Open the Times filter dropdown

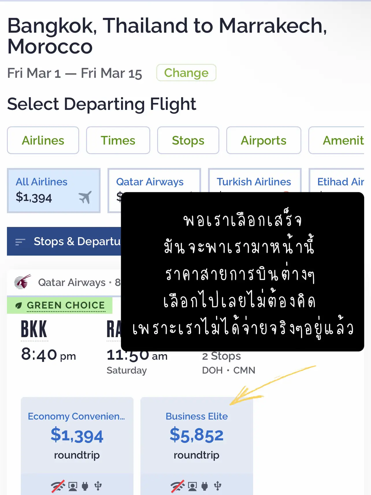118,140
